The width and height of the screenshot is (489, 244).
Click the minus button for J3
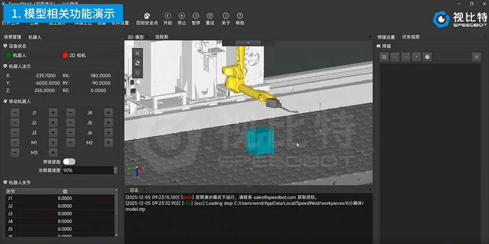point(15,132)
